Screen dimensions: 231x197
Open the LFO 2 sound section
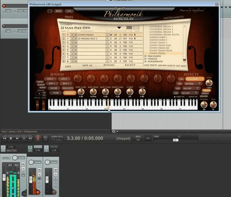pos(64,79)
